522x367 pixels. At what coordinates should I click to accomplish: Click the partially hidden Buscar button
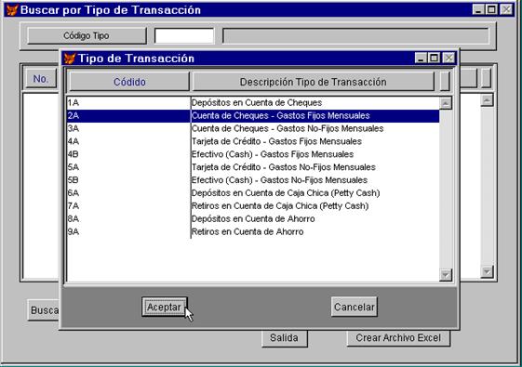[x=44, y=310]
